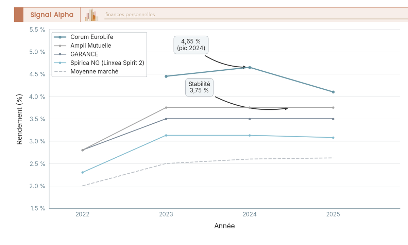Click the Signal Alpha bar chart logo
Viewport: 408px width, 245px height.
91,14
